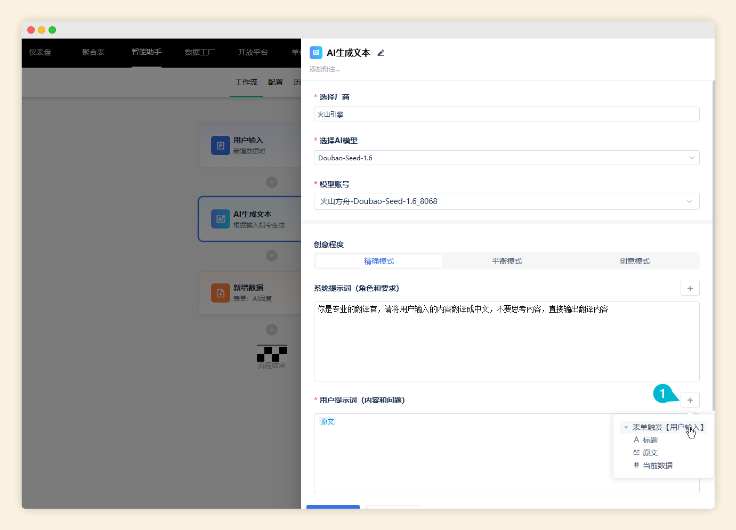Click the plus beside 系统提示词 label

(690, 288)
